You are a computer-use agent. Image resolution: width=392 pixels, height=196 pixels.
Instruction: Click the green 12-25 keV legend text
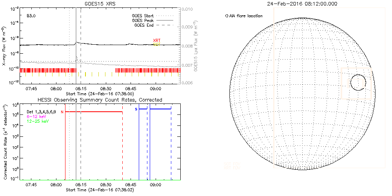[x=38, y=121]
